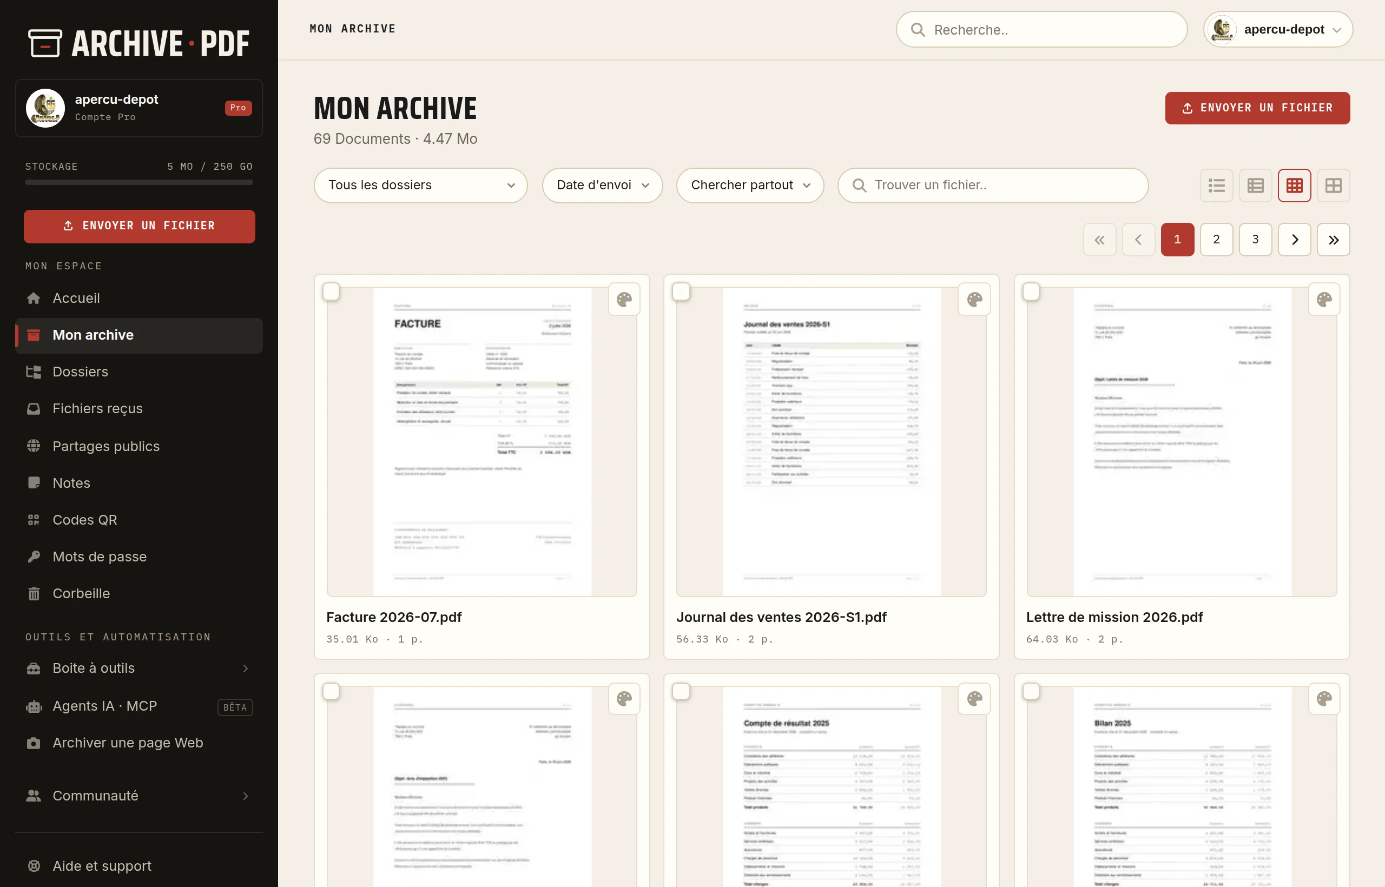Open Chercher partout dropdown
The width and height of the screenshot is (1385, 887).
(749, 185)
